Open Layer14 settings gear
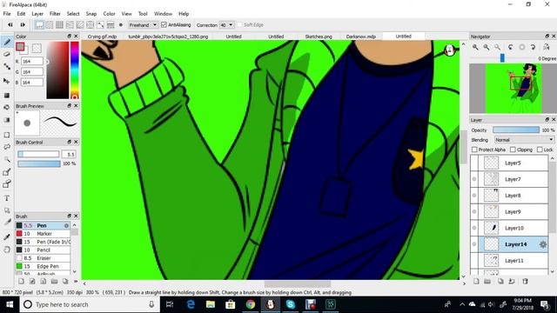557x313 pixels. [x=543, y=244]
